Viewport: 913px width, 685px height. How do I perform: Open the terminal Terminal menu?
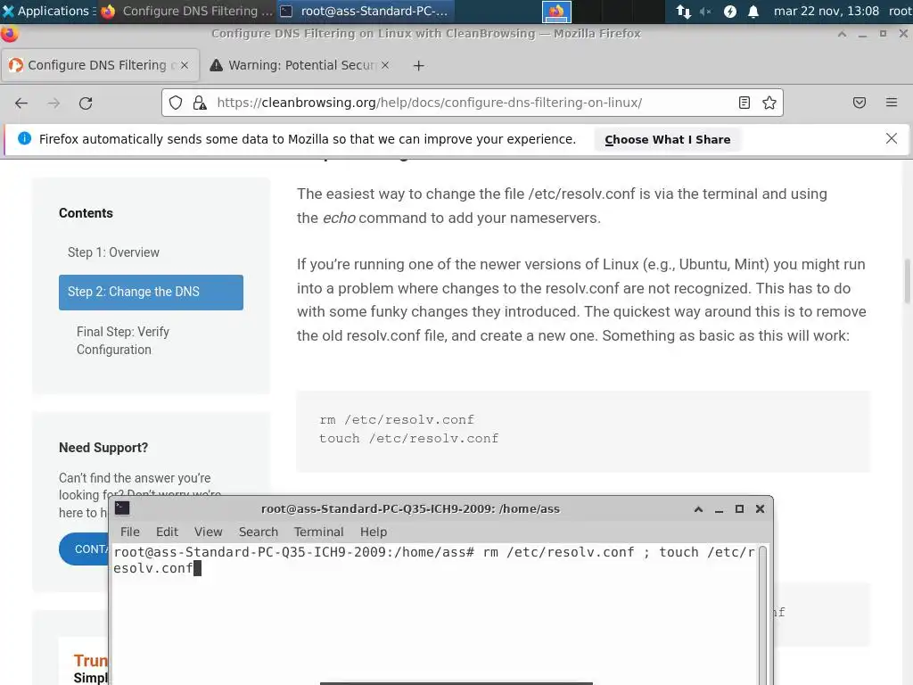(318, 532)
